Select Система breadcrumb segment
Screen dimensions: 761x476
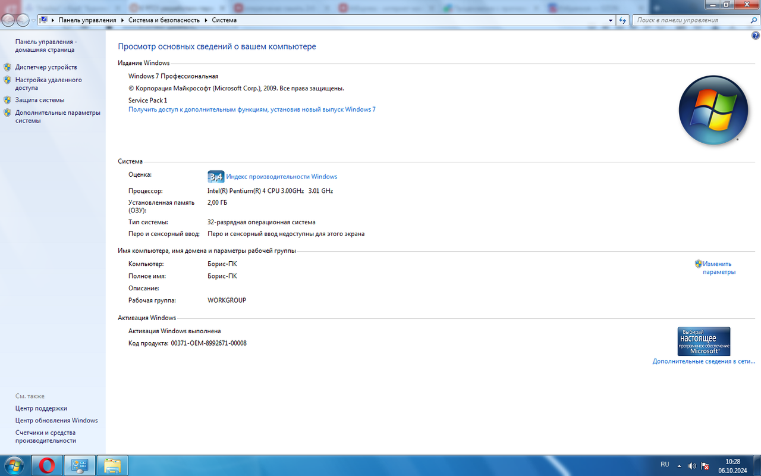point(224,20)
